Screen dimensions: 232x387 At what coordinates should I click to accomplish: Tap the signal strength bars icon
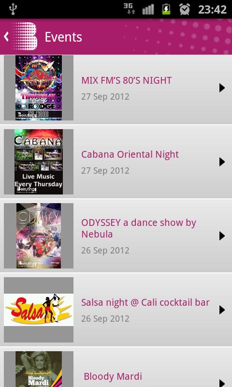tap(148, 9)
